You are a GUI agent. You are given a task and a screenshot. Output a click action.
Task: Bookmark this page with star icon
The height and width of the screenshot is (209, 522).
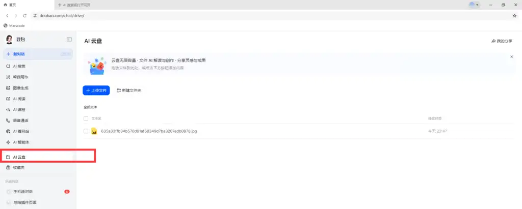pos(515,16)
